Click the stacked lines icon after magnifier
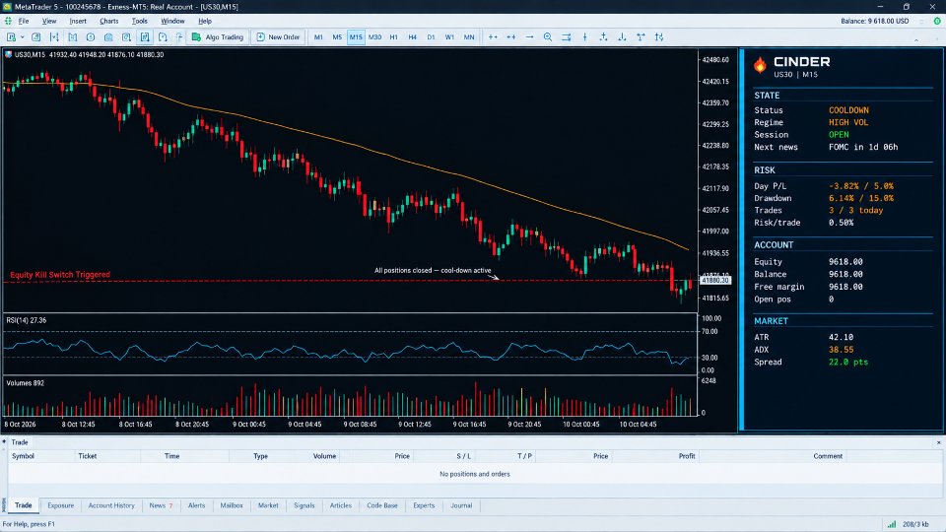 (x=567, y=37)
